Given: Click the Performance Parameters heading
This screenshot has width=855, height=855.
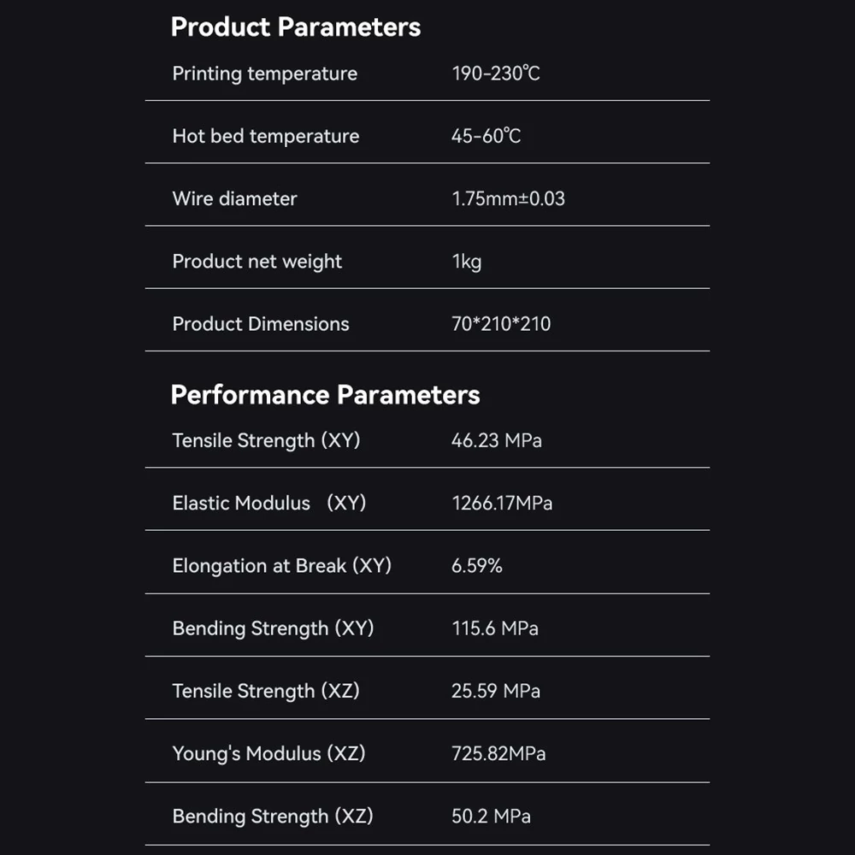Looking at the screenshot, I should (325, 395).
